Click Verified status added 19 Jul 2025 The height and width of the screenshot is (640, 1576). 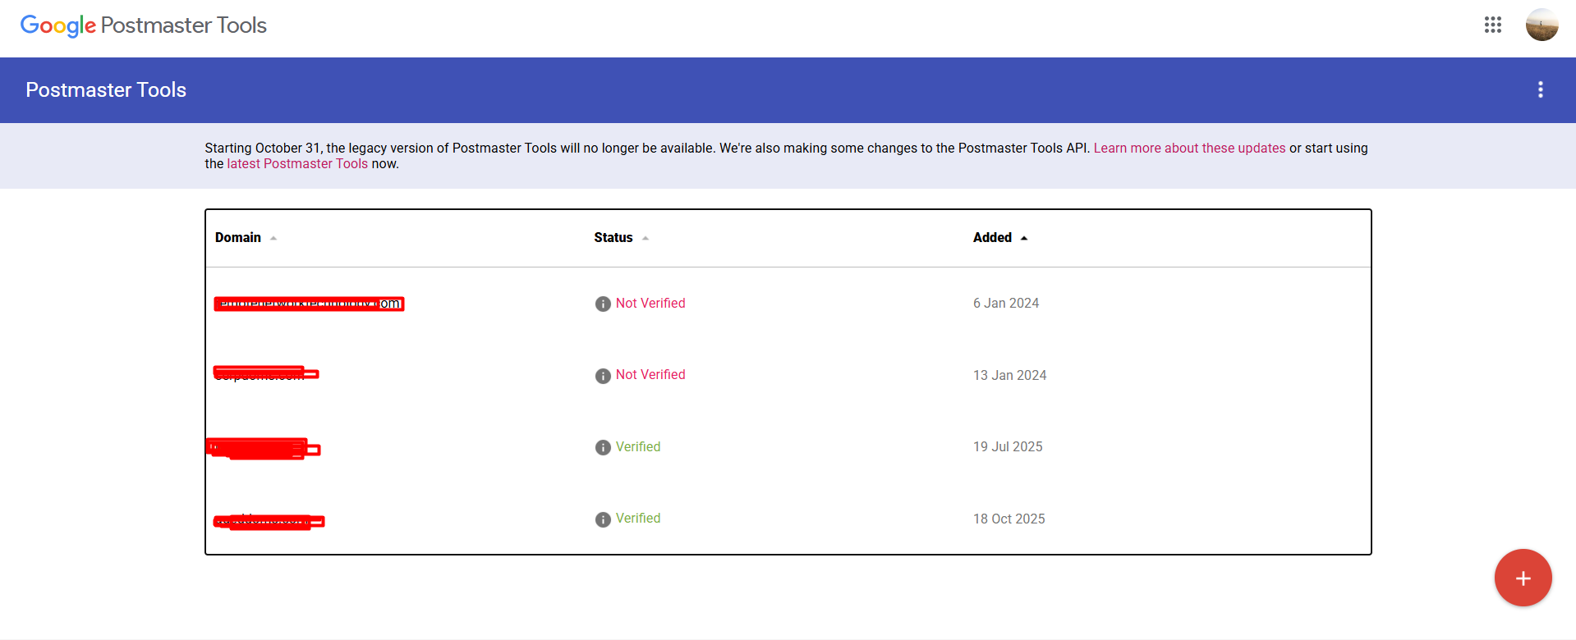pyautogui.click(x=638, y=447)
